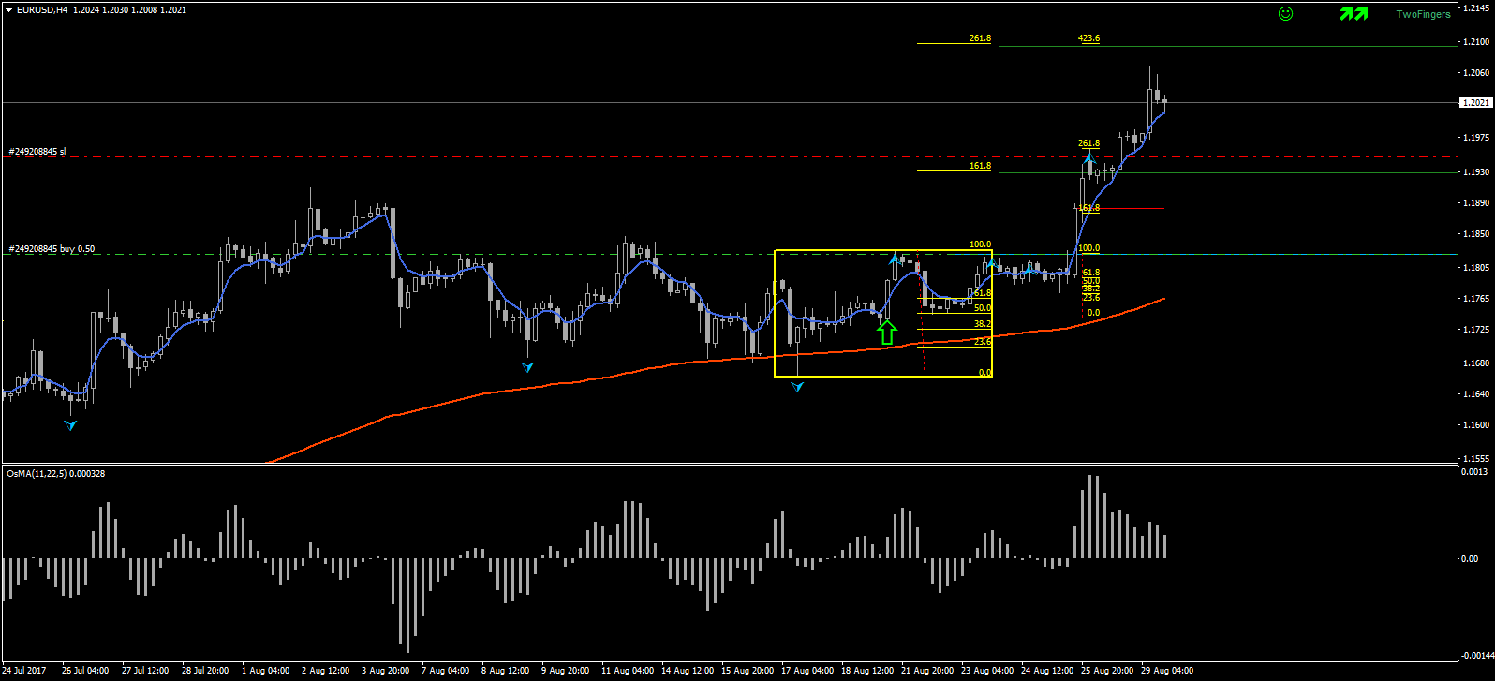Click the 17 Aug 04:00 time label

(807, 671)
